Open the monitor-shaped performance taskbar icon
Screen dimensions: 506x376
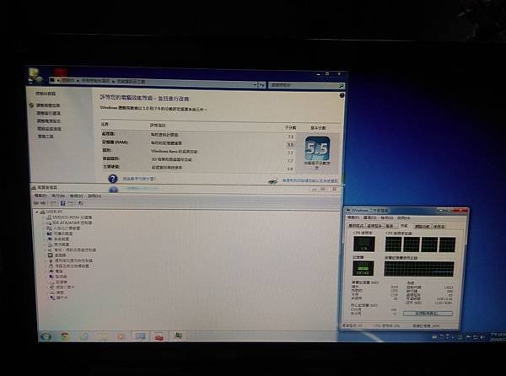click(x=140, y=336)
